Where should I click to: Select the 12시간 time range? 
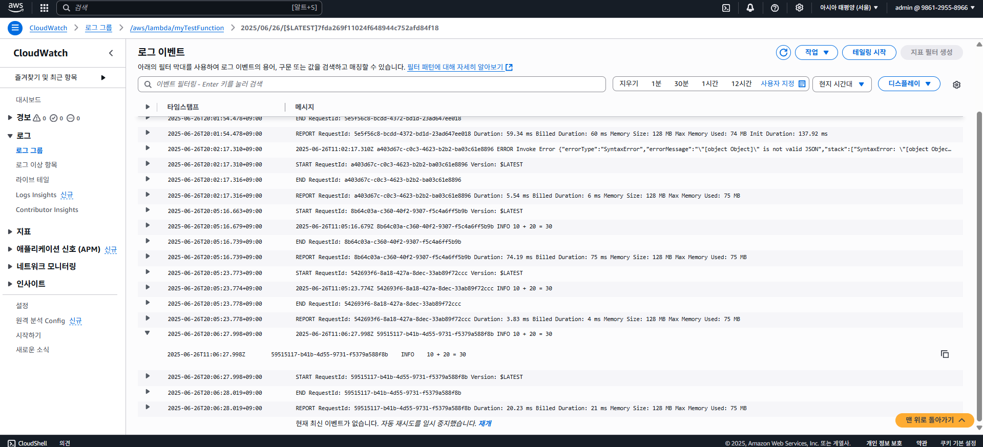[741, 83]
